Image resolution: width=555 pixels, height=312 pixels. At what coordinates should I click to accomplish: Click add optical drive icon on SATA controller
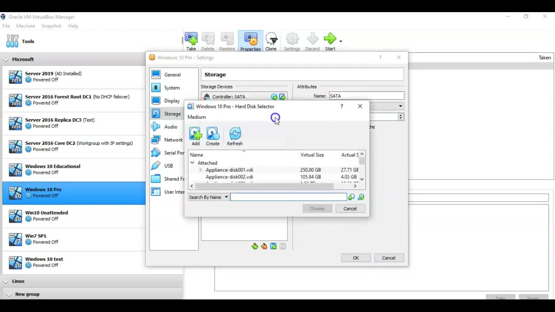(x=274, y=97)
